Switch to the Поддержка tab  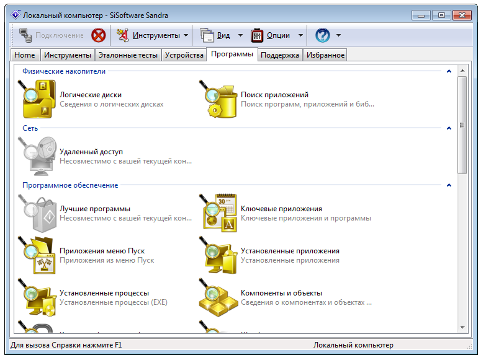coord(280,55)
